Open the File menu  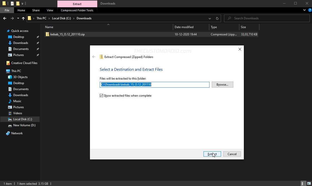coord(7,10)
